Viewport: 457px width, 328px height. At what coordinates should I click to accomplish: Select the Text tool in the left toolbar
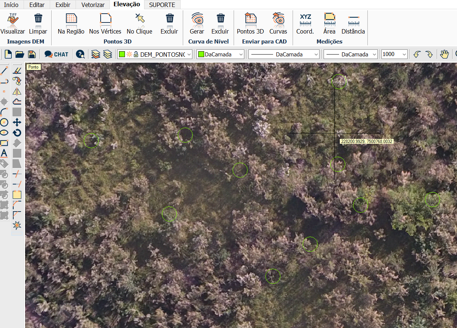(4, 153)
